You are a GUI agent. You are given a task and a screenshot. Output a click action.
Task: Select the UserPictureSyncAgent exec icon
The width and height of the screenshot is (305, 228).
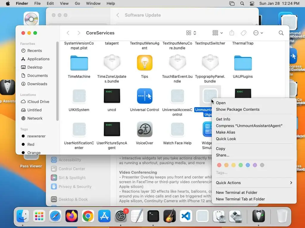pos(112,129)
